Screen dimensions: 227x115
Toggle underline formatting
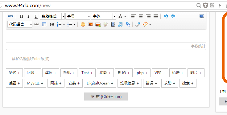point(36,16)
